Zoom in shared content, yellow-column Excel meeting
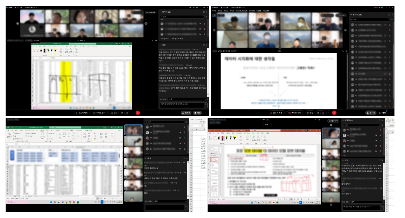 click(x=85, y=40)
